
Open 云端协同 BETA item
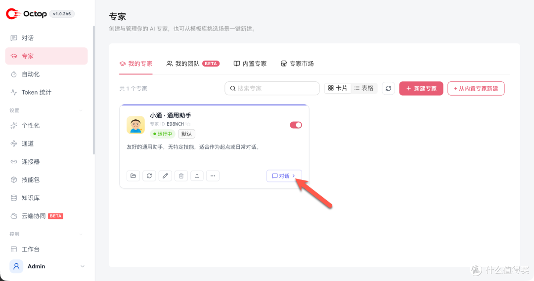point(46,216)
